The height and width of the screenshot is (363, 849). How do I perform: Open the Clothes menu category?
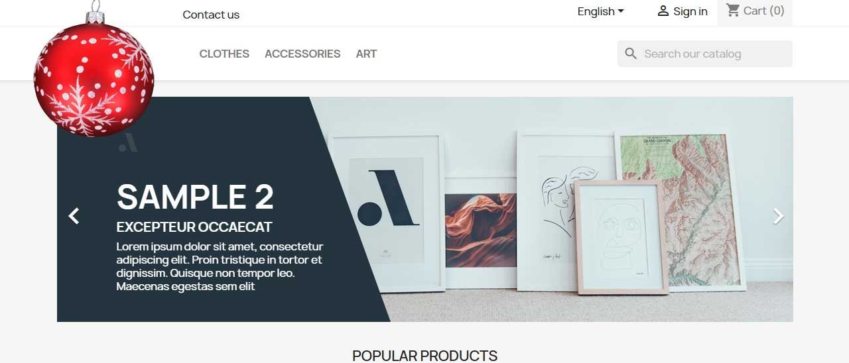(x=224, y=54)
